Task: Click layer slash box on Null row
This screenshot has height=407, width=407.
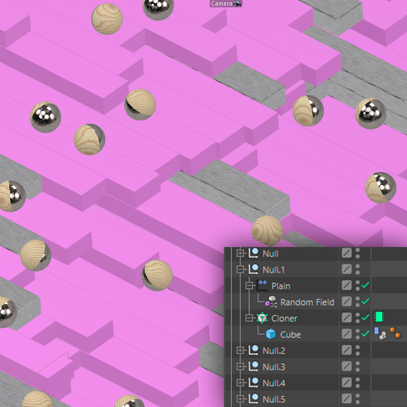Action: (x=347, y=253)
